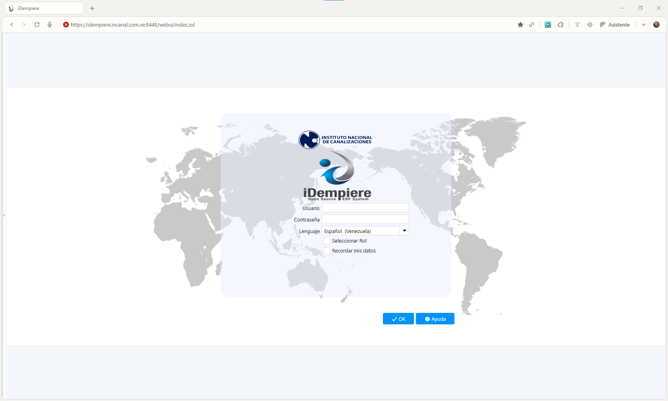The image size is (668, 401).
Task: Open the browser profile avatar
Action: coord(656,25)
